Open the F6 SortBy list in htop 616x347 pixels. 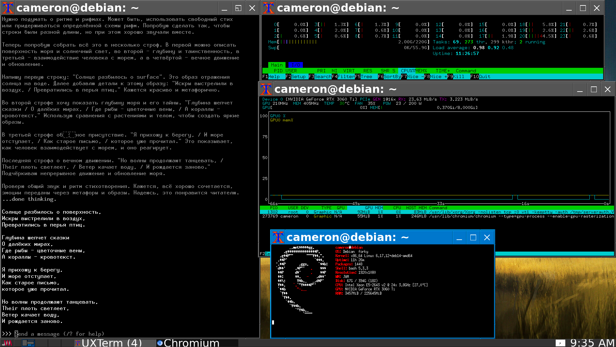click(x=392, y=76)
